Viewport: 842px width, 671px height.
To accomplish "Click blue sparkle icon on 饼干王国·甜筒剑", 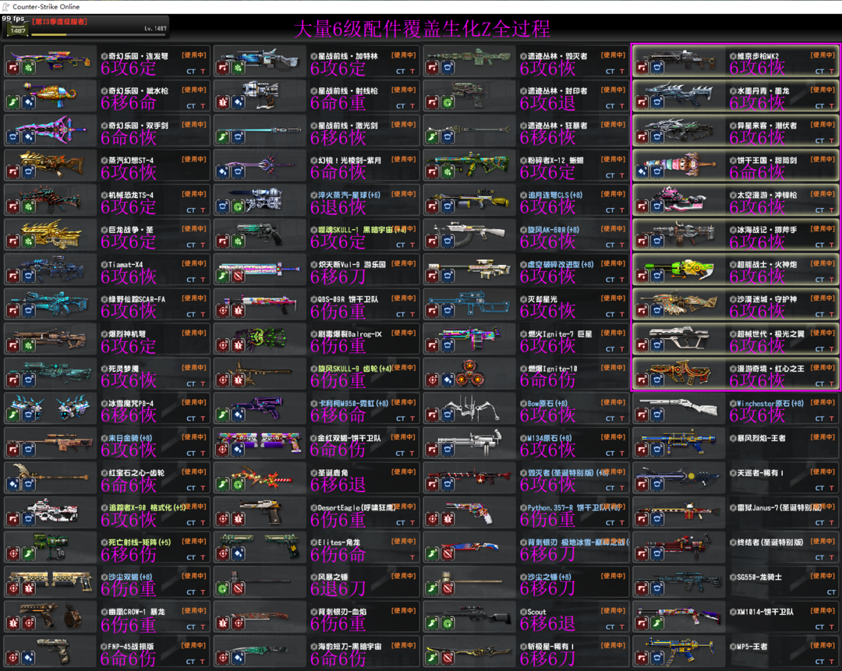I will (642, 172).
